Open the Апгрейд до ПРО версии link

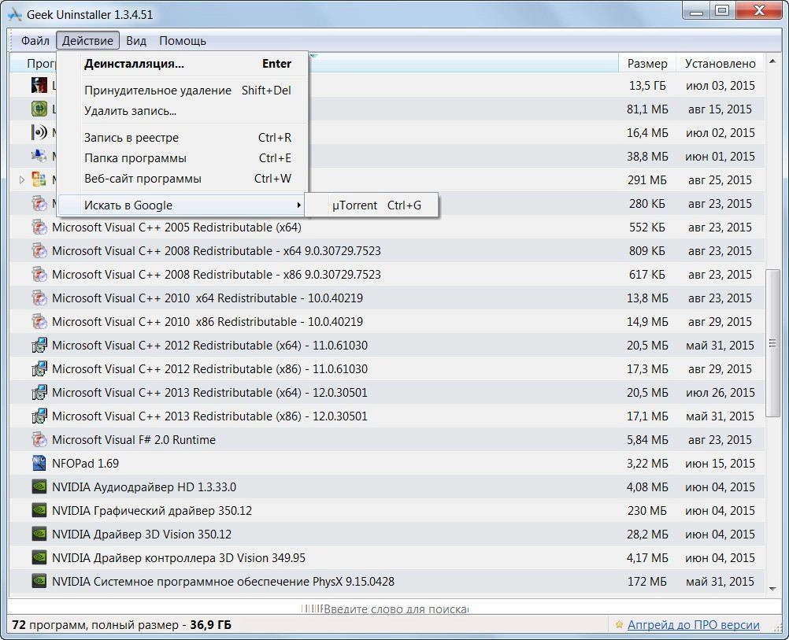(694, 625)
